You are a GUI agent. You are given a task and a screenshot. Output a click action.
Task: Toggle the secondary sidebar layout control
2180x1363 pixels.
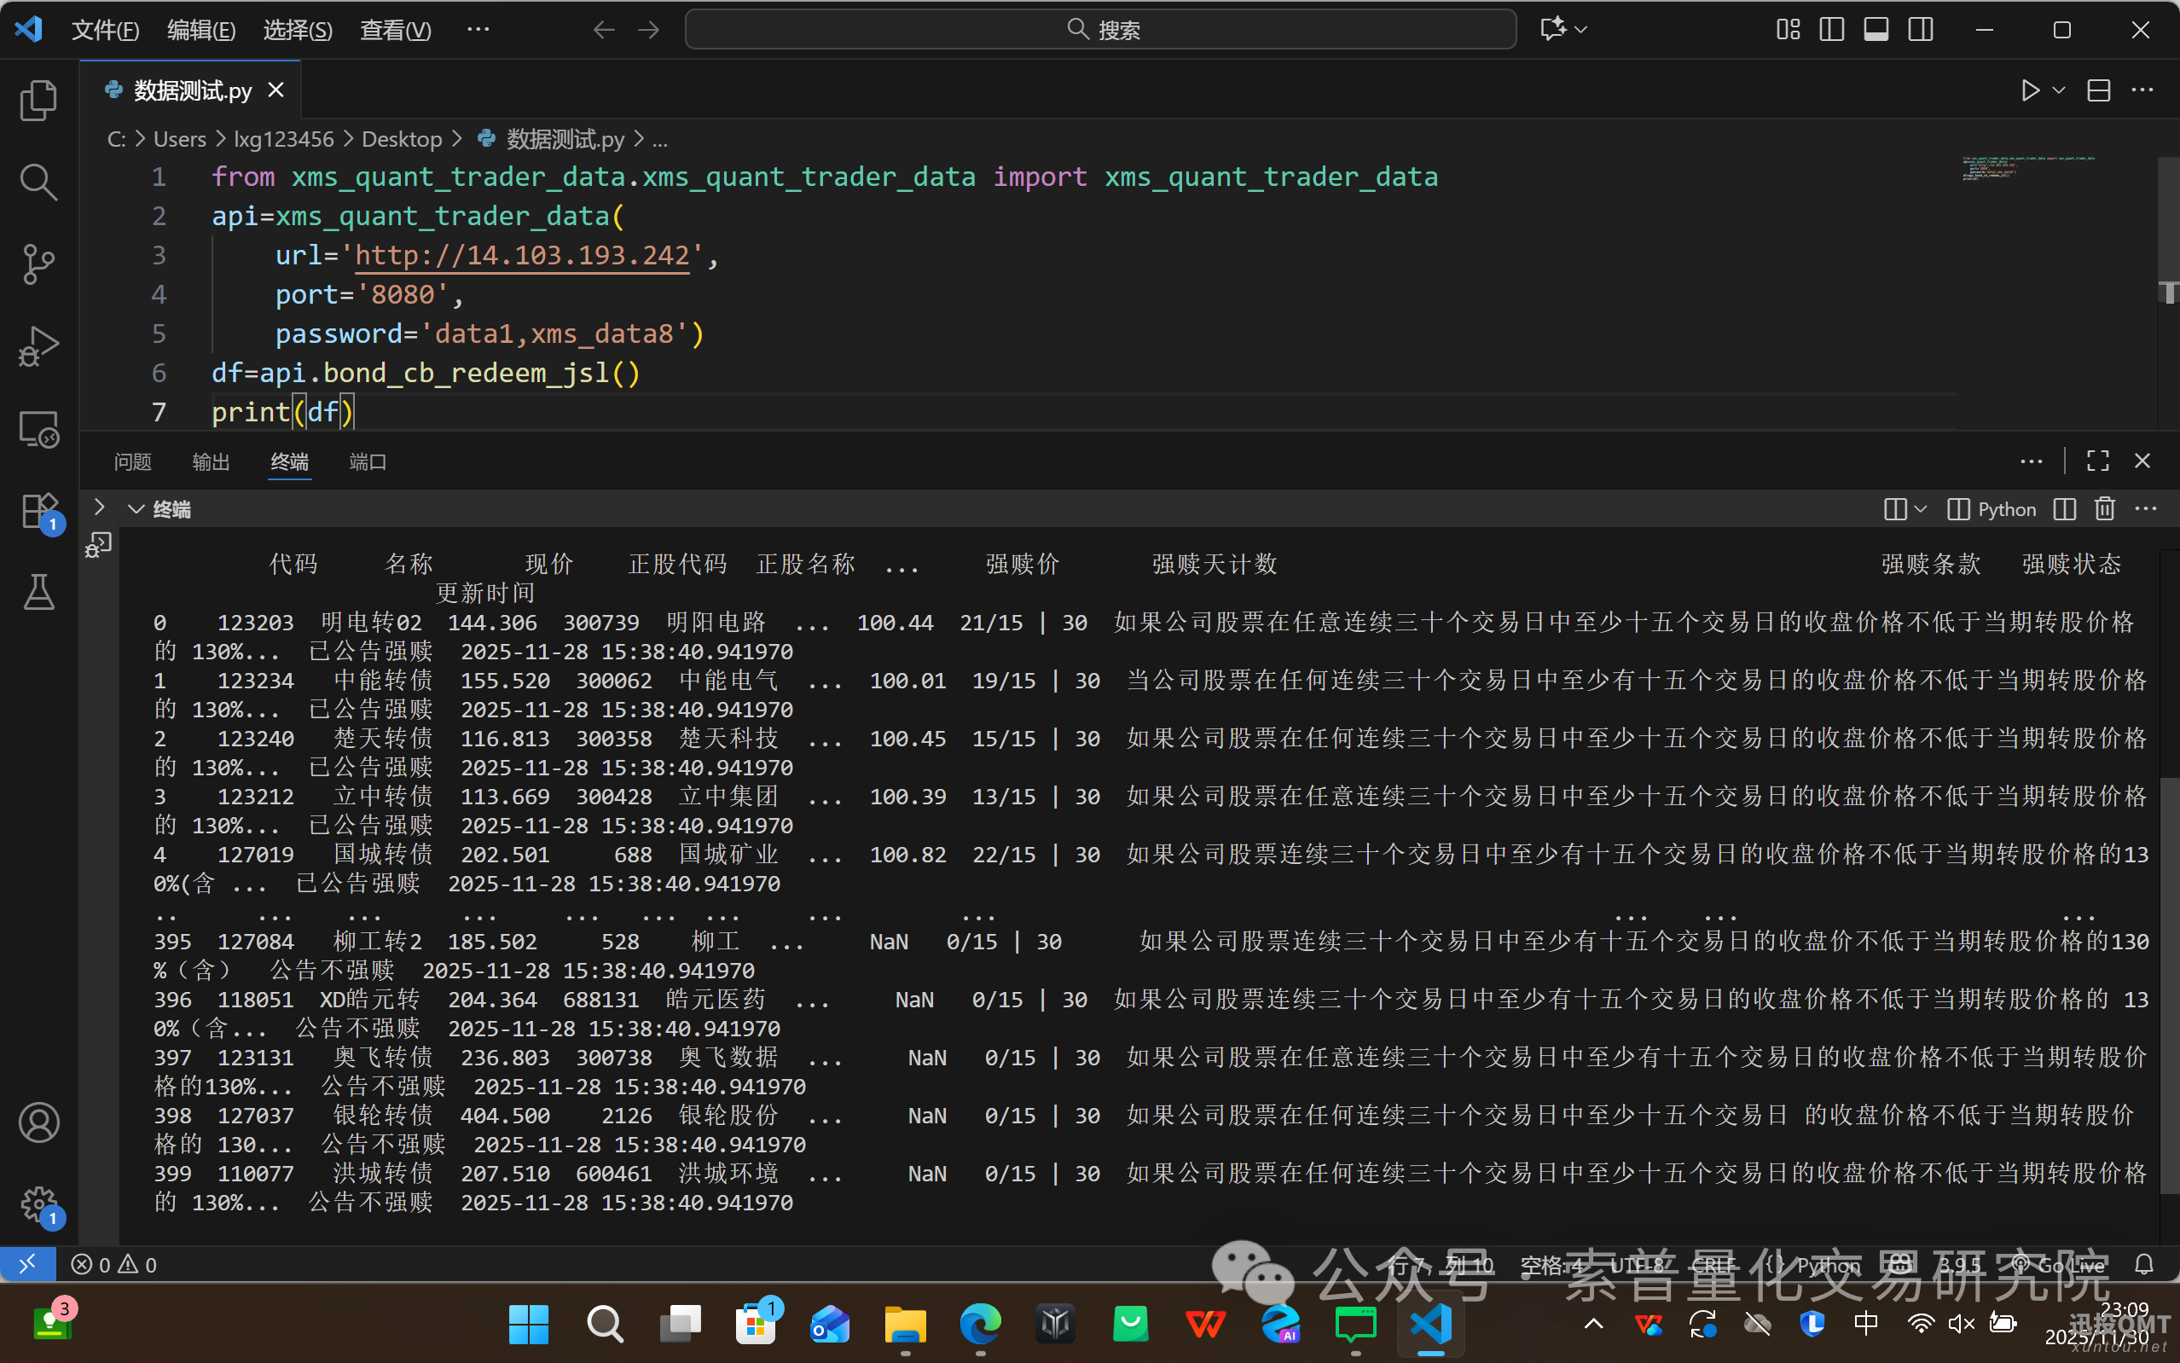point(1921,29)
